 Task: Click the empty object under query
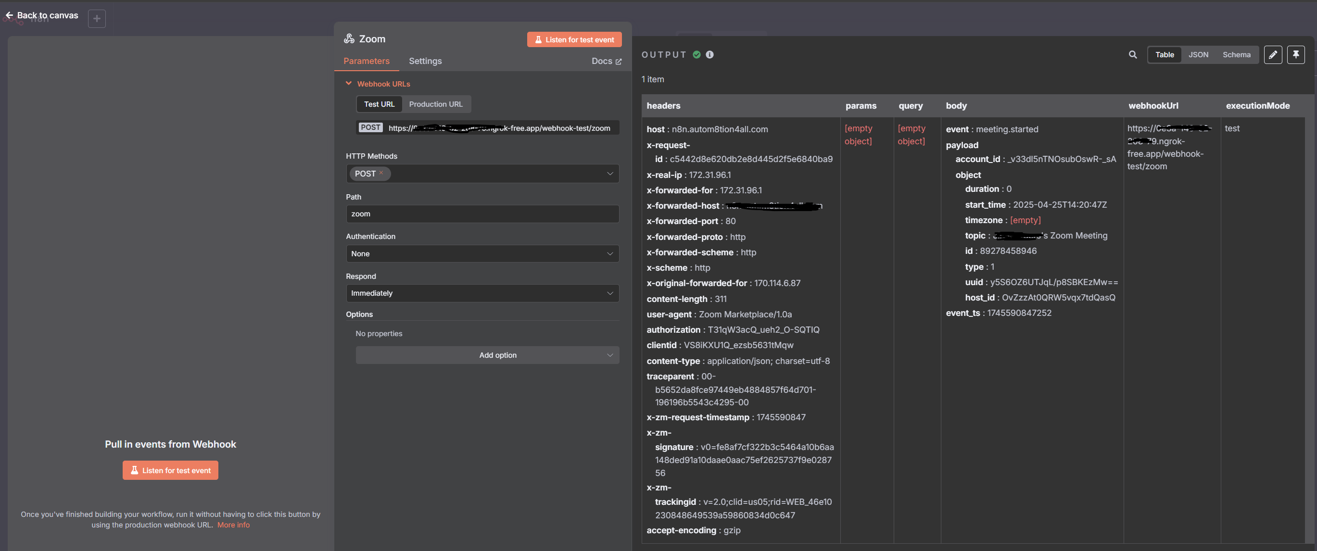[911, 135]
